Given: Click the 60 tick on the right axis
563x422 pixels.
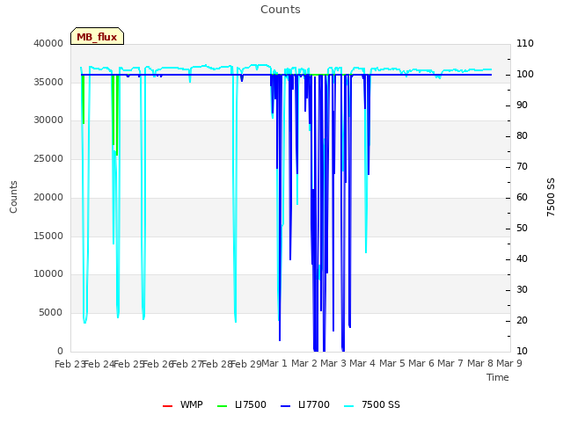Looking at the screenshot, I should 522,197.
